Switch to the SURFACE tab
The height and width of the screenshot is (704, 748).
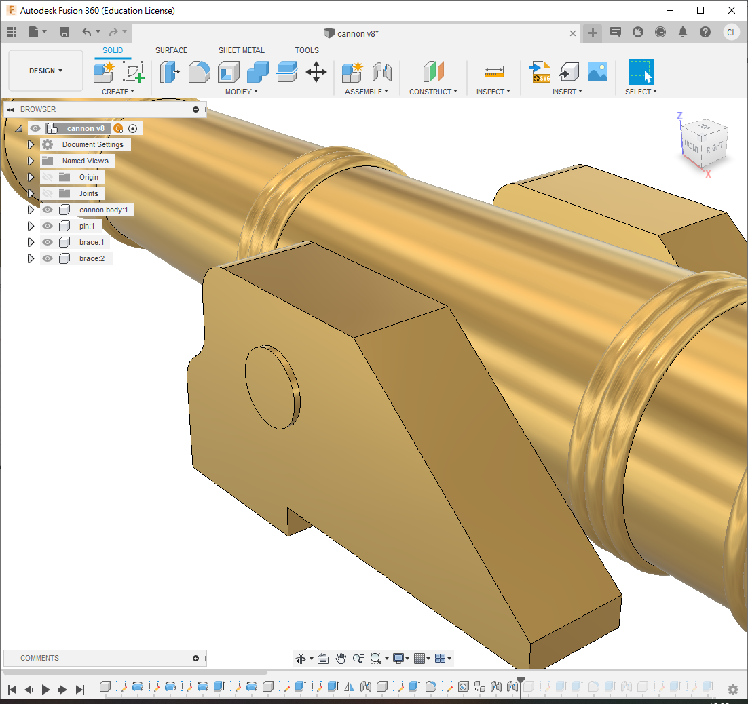click(x=171, y=50)
